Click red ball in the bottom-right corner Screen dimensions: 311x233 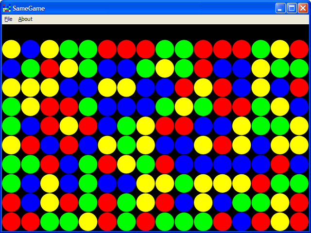click(x=299, y=222)
